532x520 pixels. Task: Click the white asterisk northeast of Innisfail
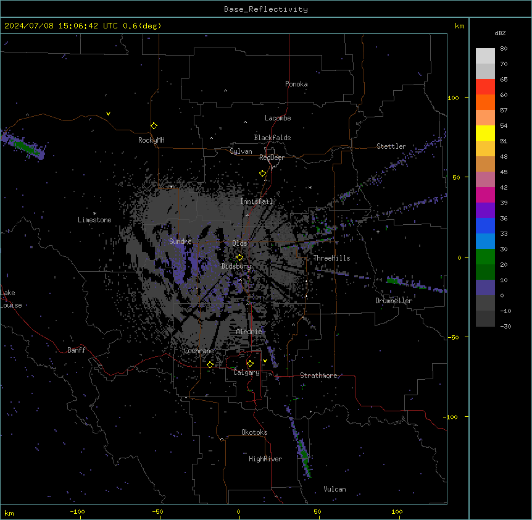click(x=310, y=188)
